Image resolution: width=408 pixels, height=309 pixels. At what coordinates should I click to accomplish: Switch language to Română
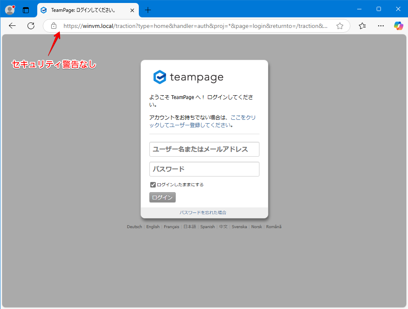(x=274, y=227)
